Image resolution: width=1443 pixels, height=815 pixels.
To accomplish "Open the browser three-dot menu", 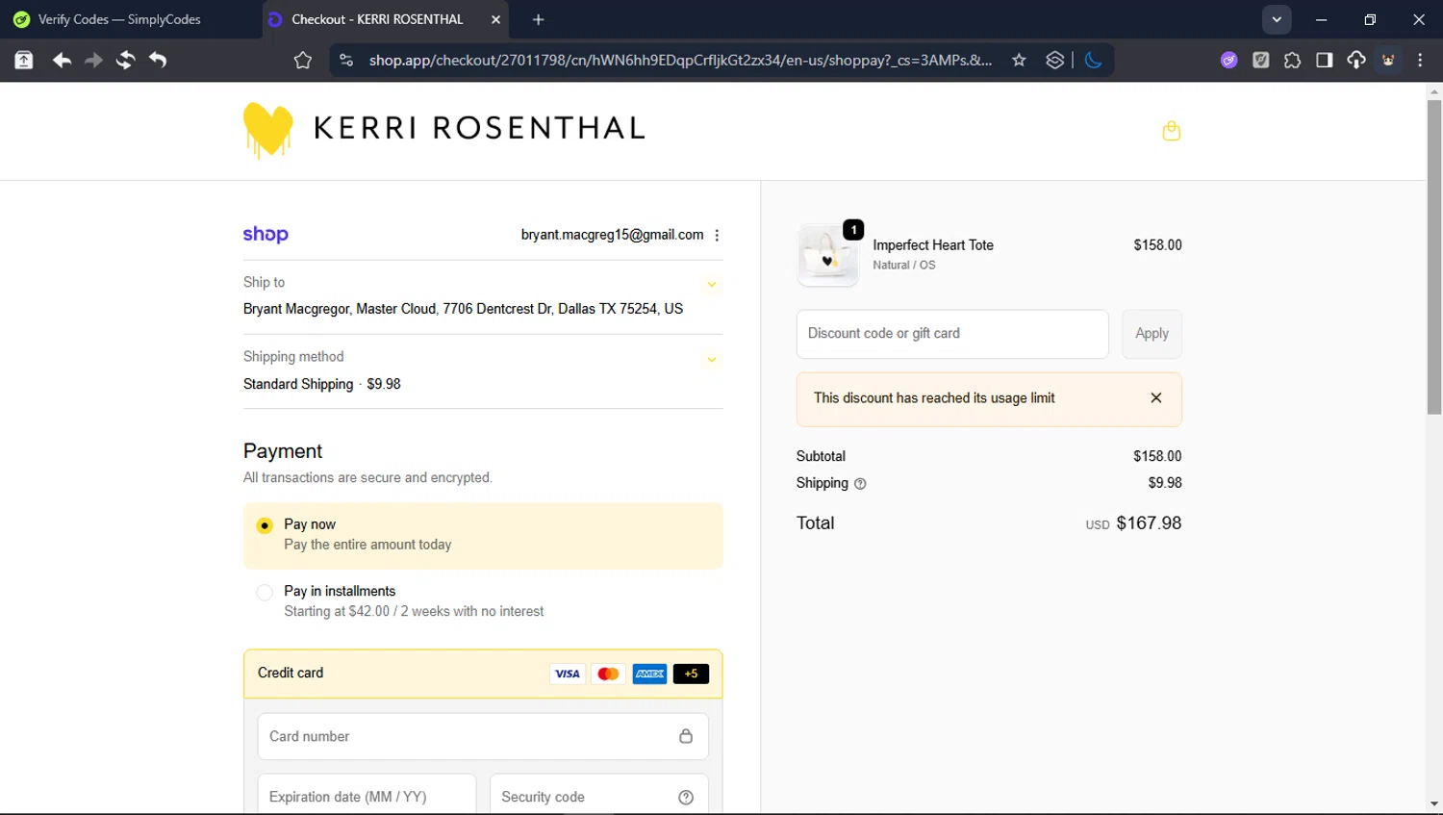I will pos(1420,61).
